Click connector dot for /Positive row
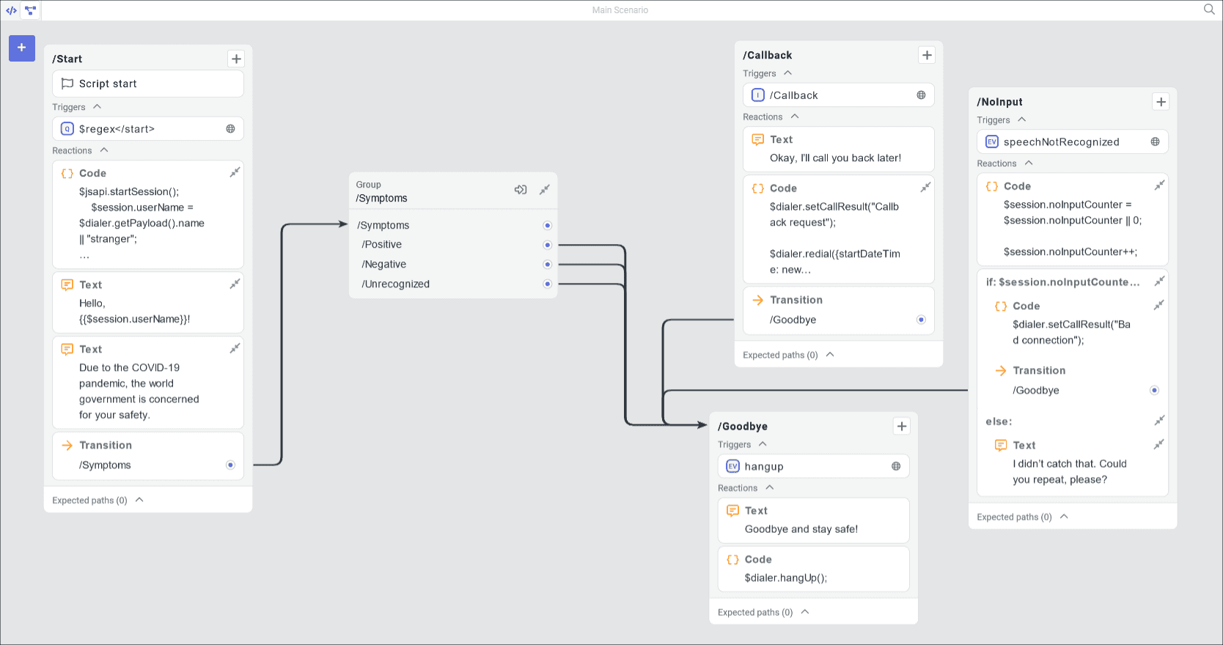 point(547,245)
